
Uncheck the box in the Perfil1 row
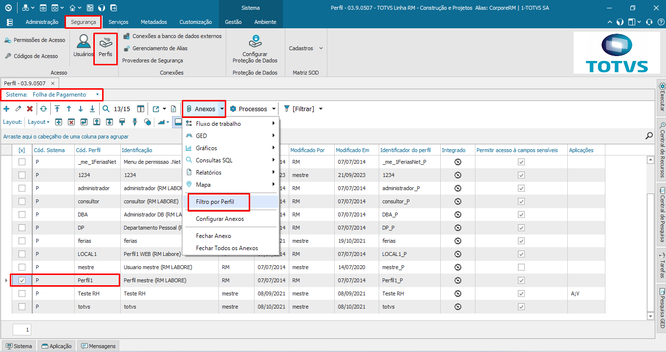pos(22,280)
